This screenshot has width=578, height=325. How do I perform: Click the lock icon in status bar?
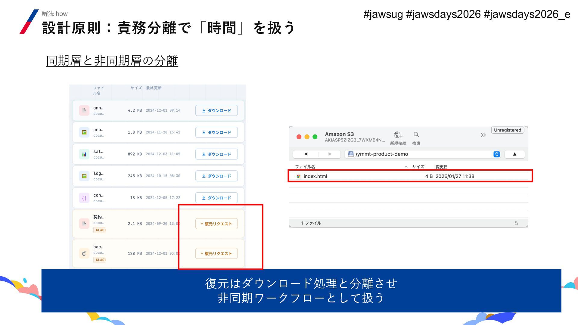click(516, 223)
